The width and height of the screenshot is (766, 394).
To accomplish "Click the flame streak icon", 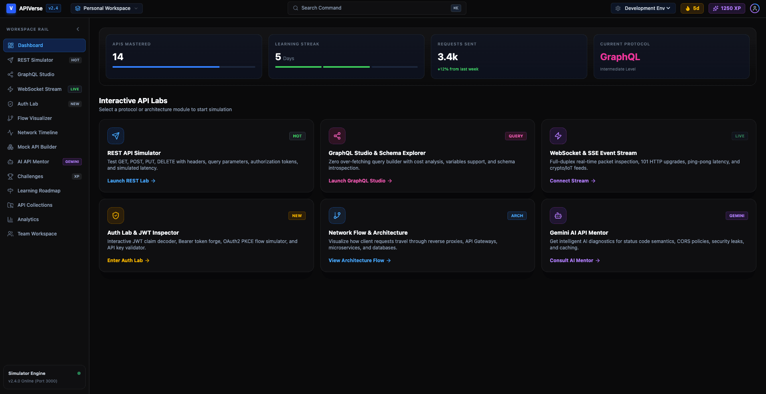I will pyautogui.click(x=688, y=8).
